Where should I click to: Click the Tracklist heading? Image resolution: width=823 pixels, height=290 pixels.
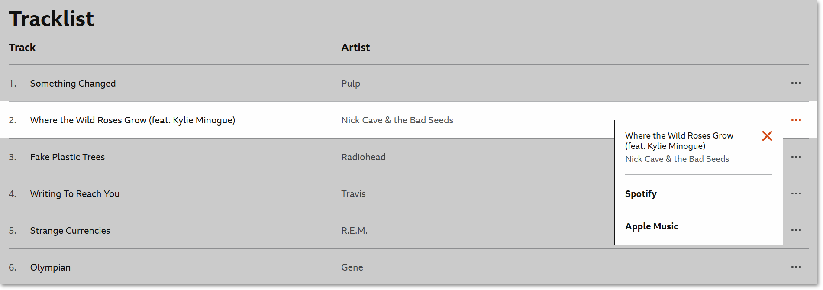[x=51, y=18]
